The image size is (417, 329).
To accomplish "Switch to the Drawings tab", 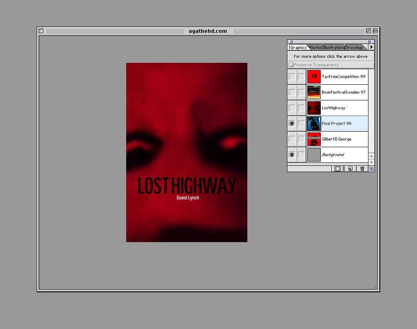I will tap(355, 47).
